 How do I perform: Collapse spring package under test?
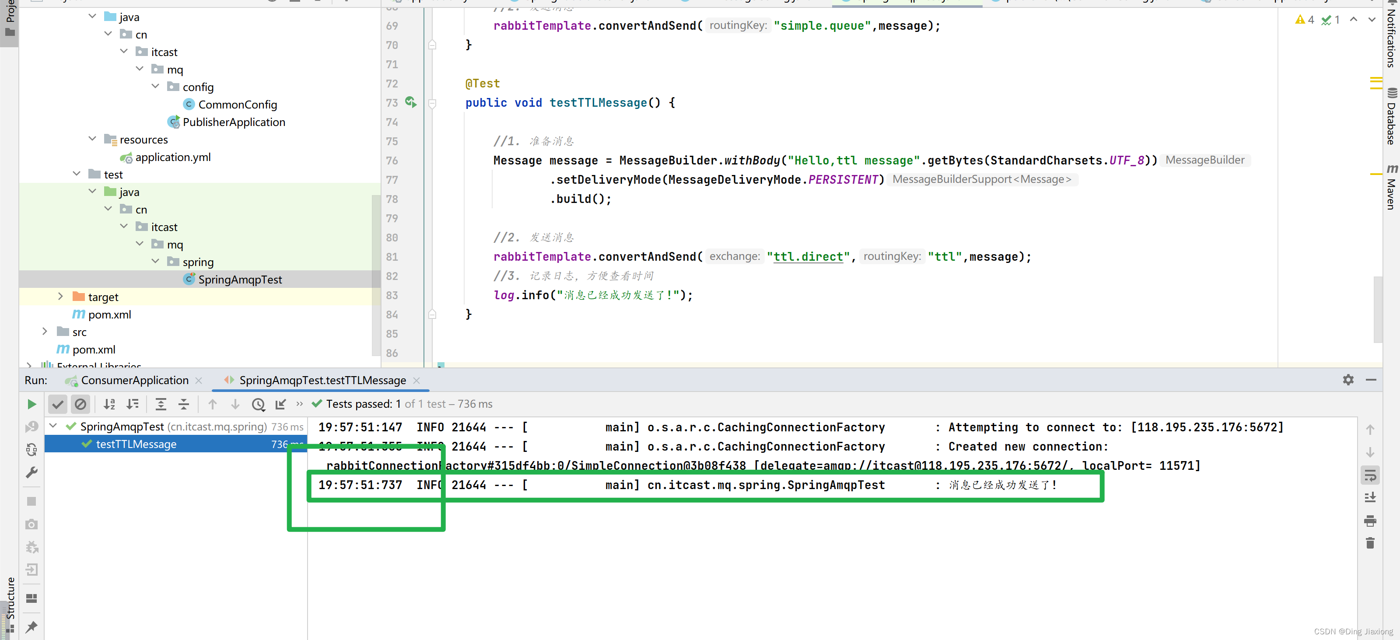(x=155, y=261)
